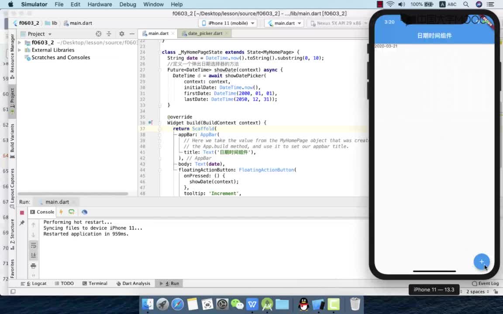Open Resource Manager side panel

pyautogui.click(x=12, y=56)
